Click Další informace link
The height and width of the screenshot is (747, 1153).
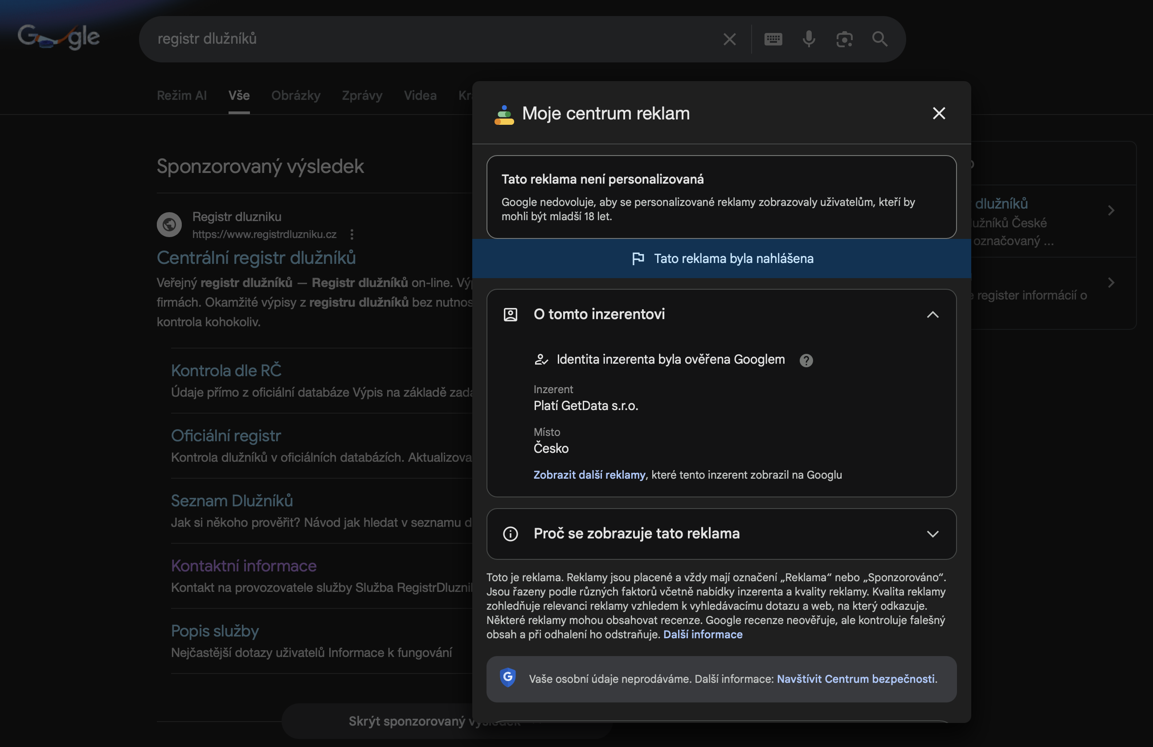[703, 635]
